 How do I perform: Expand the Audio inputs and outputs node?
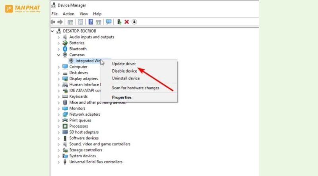click(x=59, y=37)
